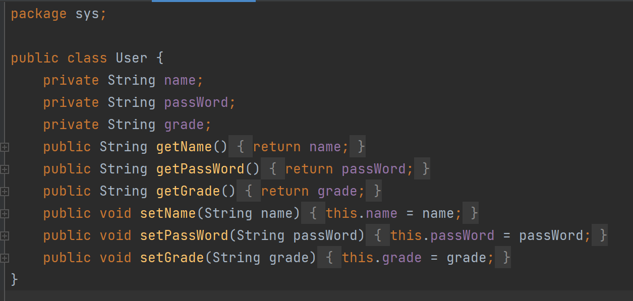
Task: Click the setGrade method name
Action: pyautogui.click(x=172, y=258)
